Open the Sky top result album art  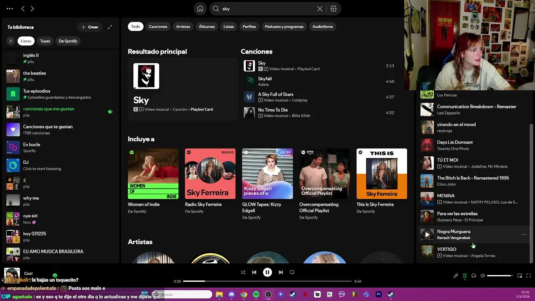(x=146, y=76)
